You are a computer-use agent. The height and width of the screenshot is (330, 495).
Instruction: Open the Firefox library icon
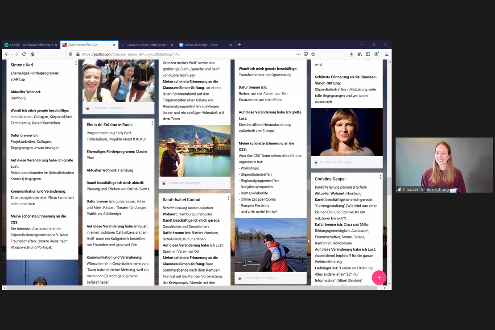[360, 54]
